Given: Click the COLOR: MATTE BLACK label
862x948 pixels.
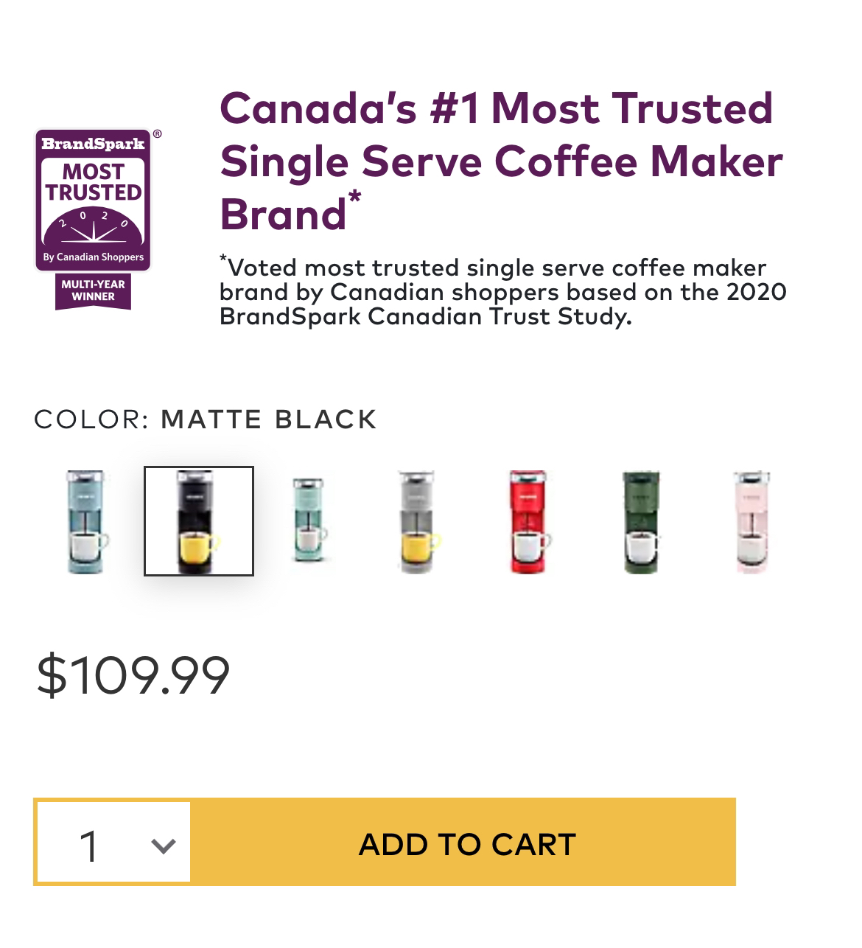Looking at the screenshot, I should click(x=206, y=419).
